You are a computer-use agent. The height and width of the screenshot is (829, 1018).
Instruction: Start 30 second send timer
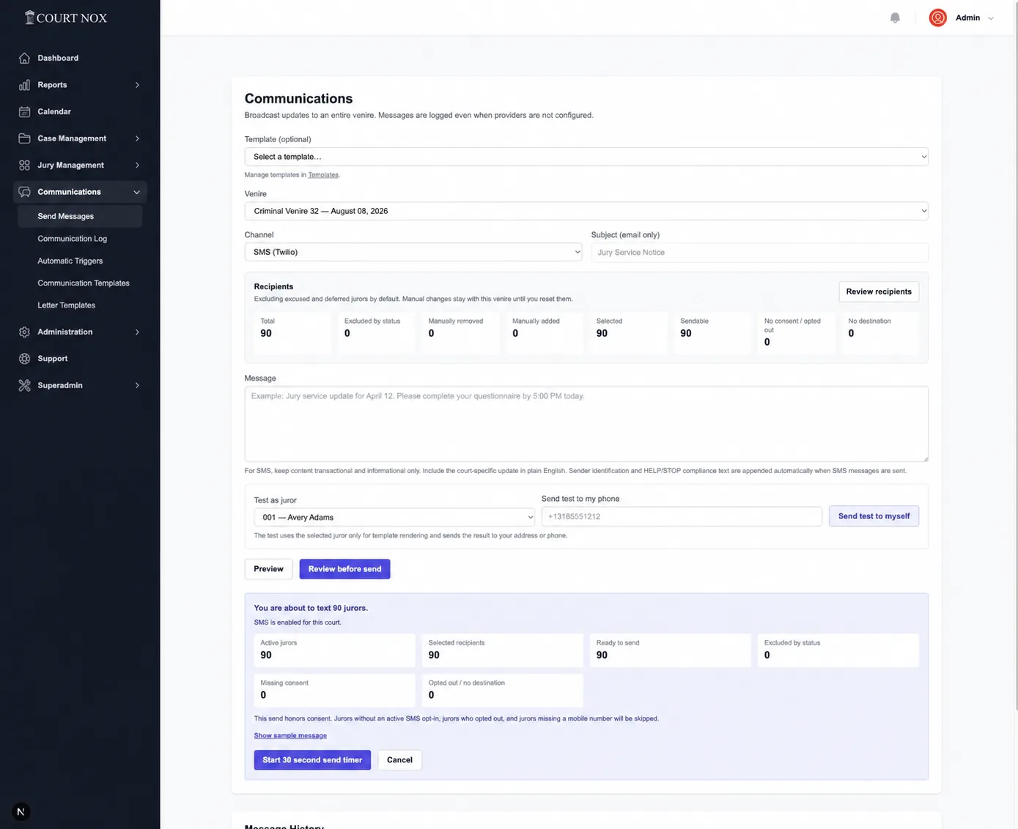(312, 760)
